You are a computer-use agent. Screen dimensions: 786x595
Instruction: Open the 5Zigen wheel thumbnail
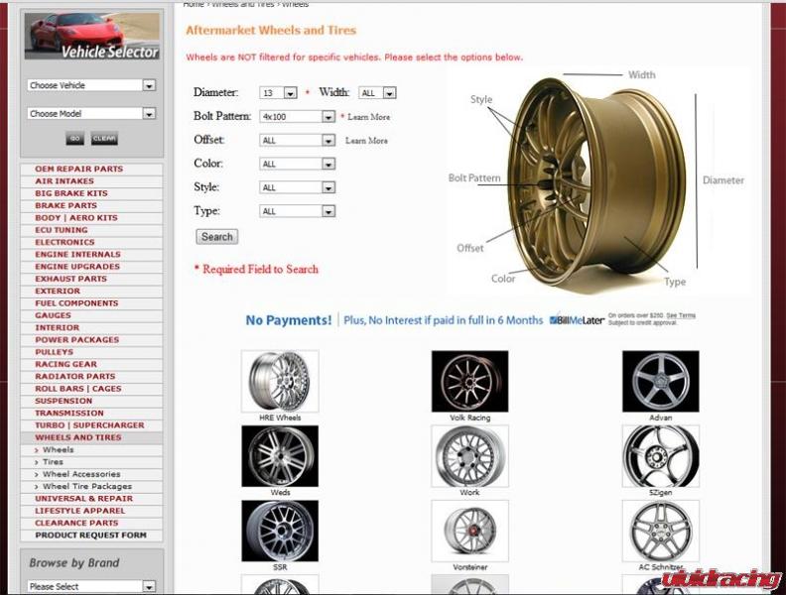(661, 456)
